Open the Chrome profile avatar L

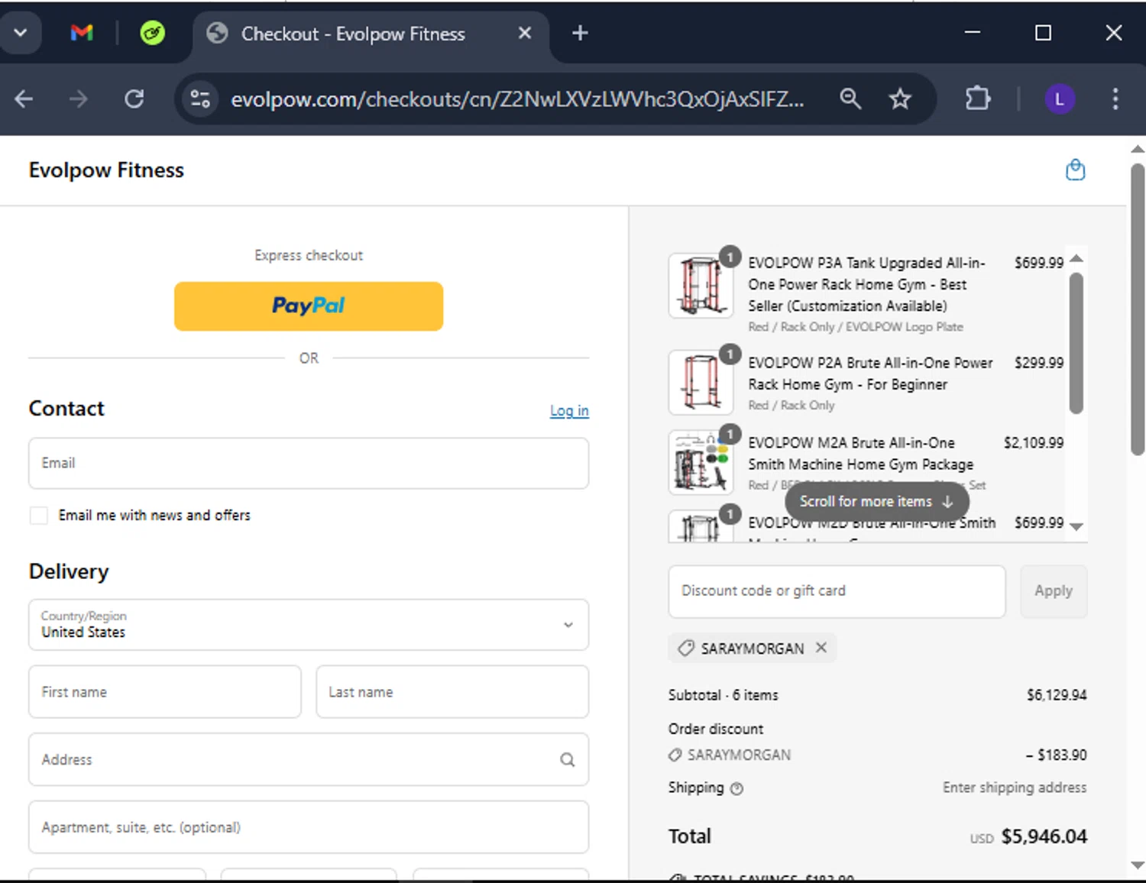[x=1060, y=99]
